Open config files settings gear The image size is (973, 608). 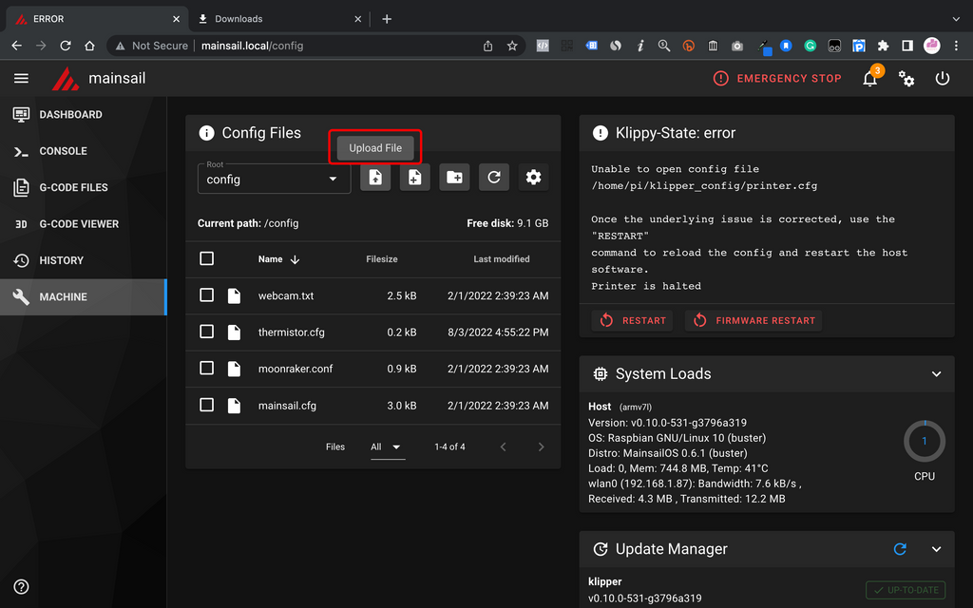[533, 178]
